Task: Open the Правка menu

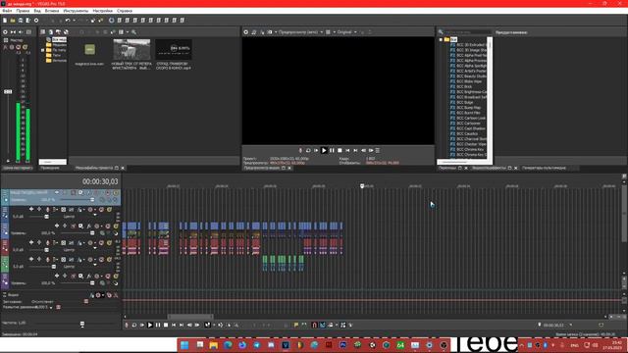Action: coord(23,11)
